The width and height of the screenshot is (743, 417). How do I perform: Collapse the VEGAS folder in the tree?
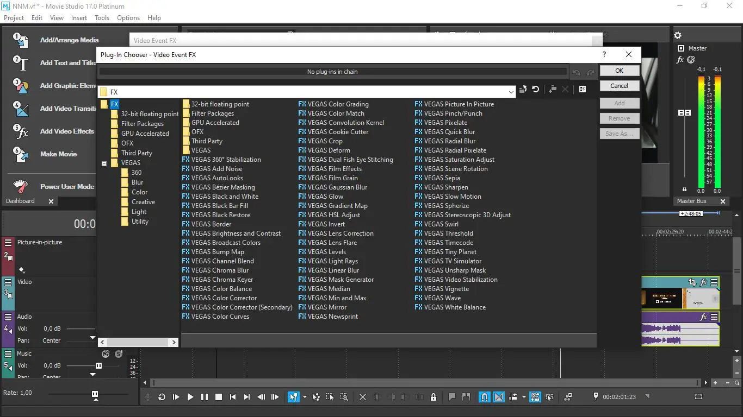point(104,163)
